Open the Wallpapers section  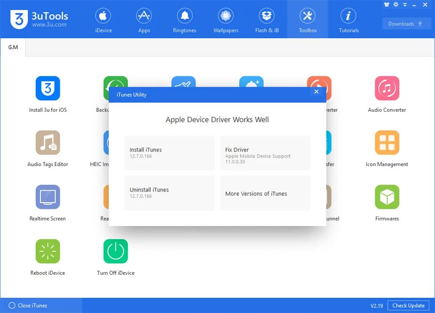[226, 20]
